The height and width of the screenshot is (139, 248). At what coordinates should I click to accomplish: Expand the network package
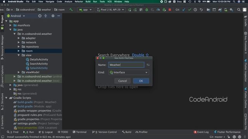click(x=19, y=42)
